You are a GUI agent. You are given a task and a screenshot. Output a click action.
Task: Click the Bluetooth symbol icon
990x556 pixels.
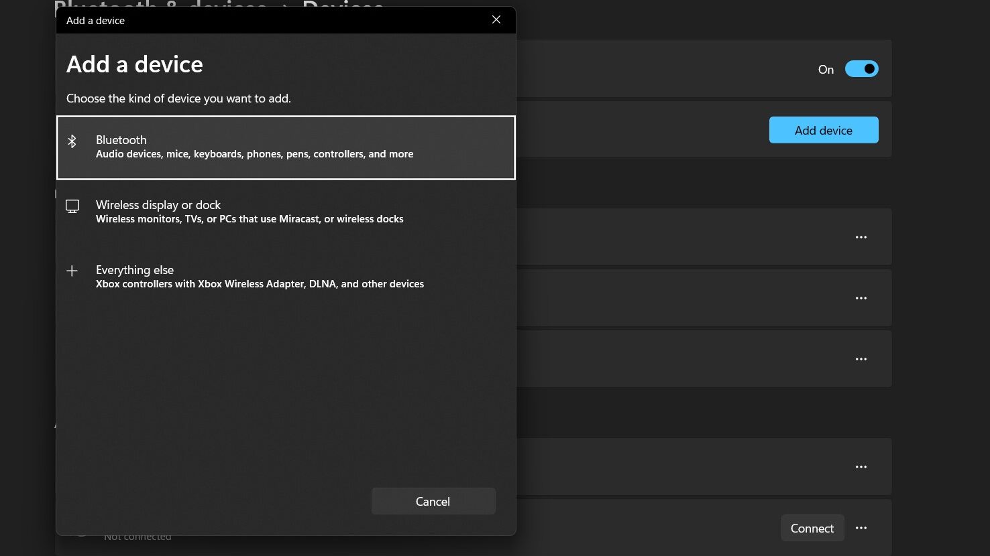72,141
